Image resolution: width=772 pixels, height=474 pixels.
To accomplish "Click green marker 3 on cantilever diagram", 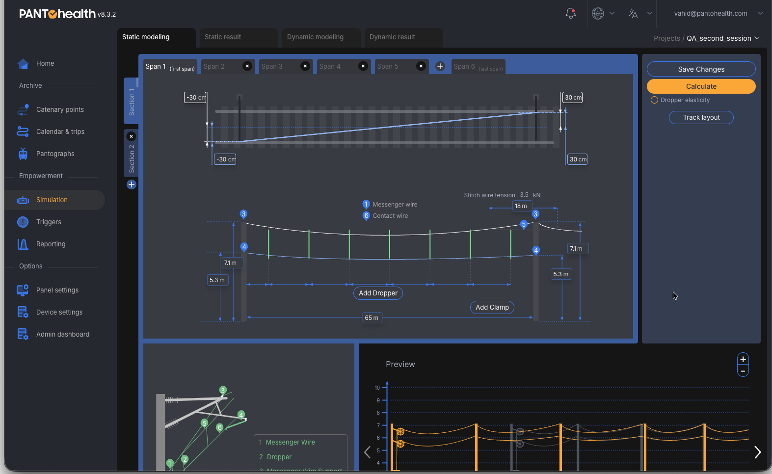I will click(223, 391).
